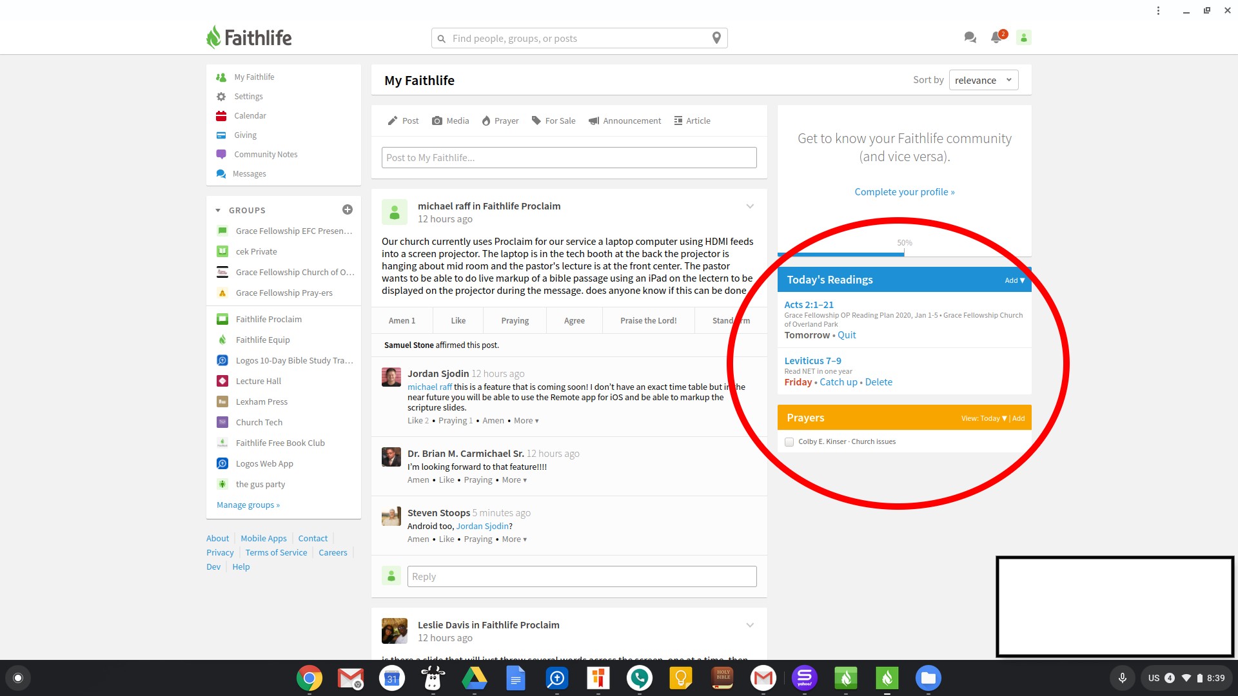Click the 50% profile progress bar

click(904, 254)
